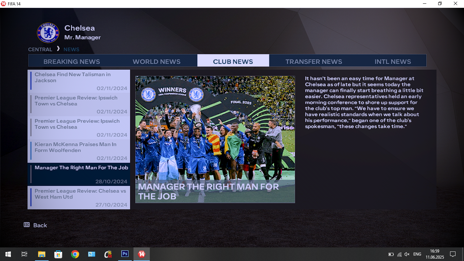Open the Intl News tab

point(393,62)
